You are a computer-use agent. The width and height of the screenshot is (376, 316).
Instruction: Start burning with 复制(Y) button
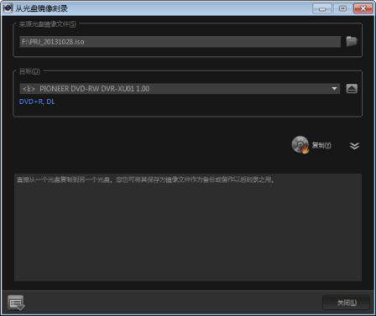tap(321, 145)
